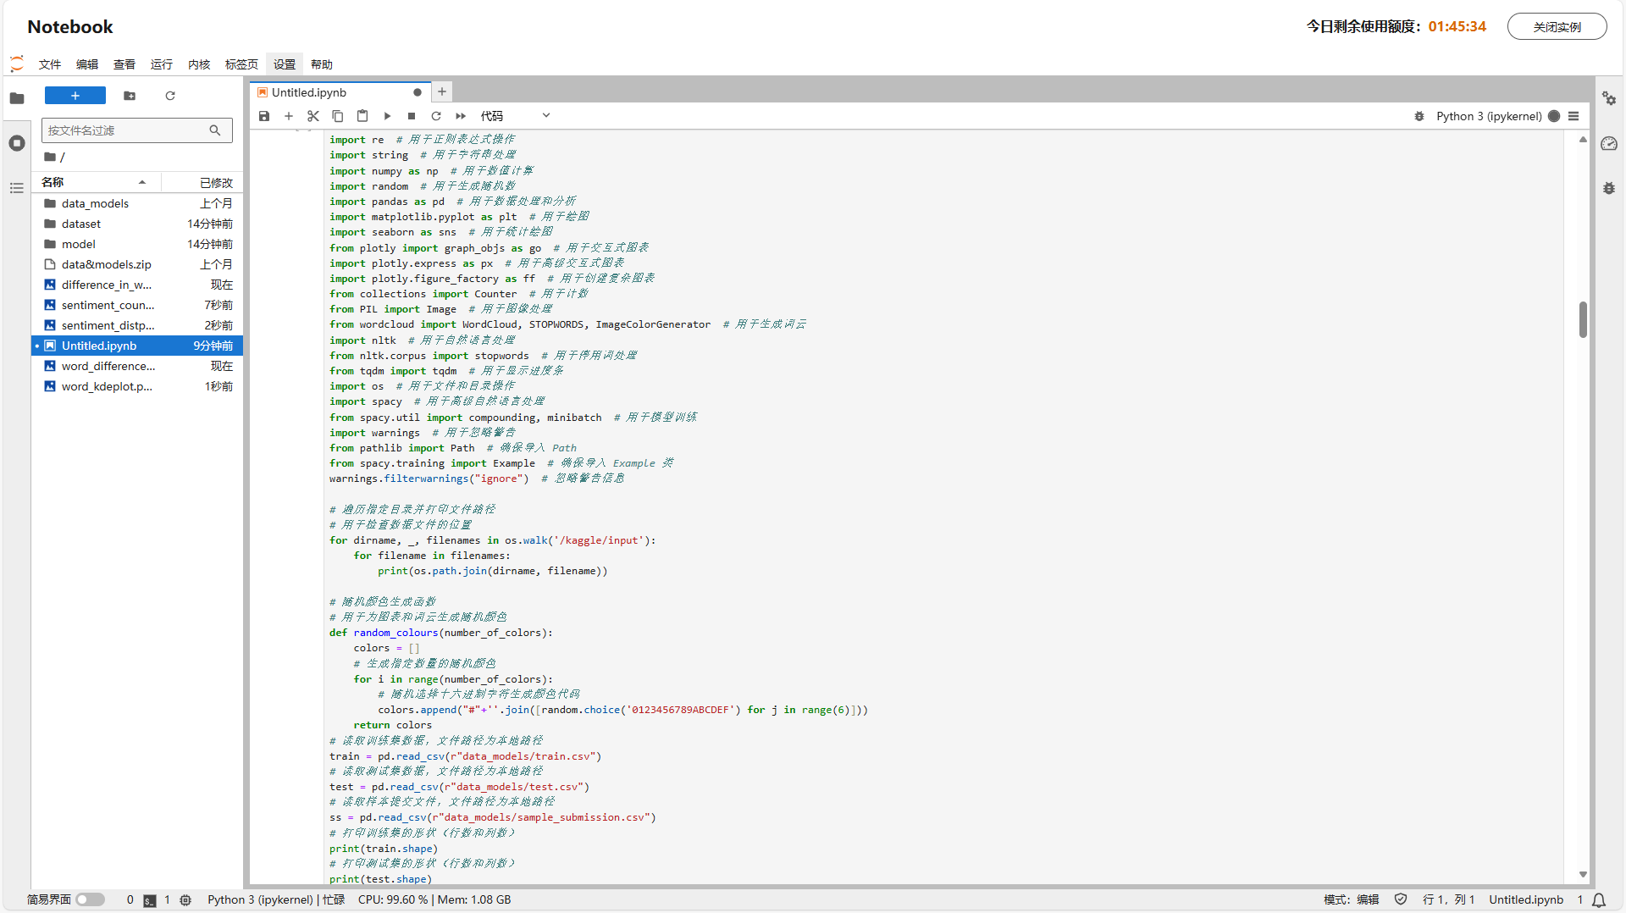
Task: Click the status bar kernel busy text
Action: pyautogui.click(x=276, y=899)
